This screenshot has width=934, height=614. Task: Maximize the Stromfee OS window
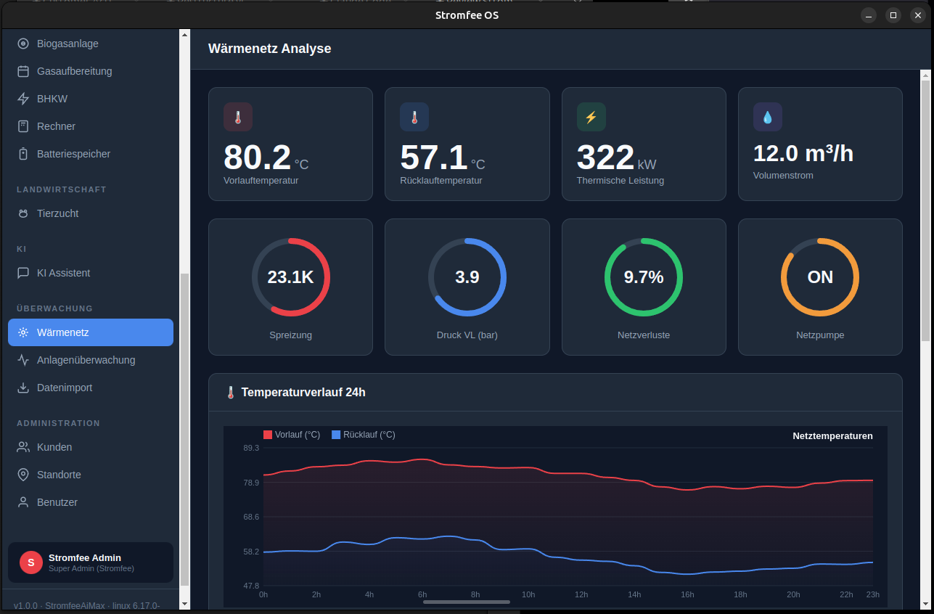coord(893,15)
